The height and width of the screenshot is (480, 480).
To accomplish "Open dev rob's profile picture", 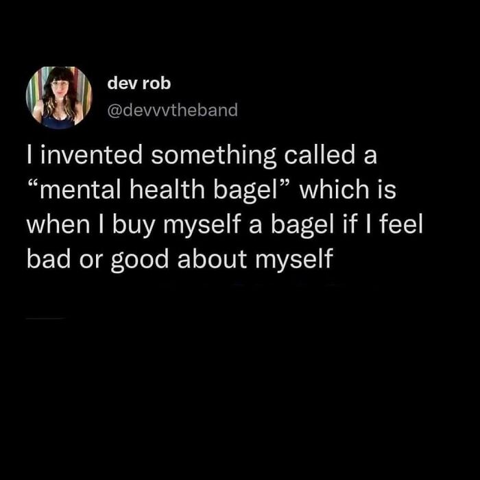I will (59, 97).
